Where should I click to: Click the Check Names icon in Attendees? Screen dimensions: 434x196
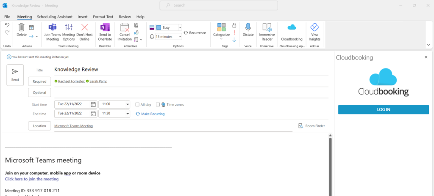pos(136,32)
